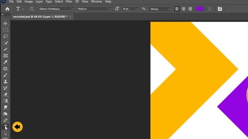Open the Strong anti-aliasing dropdown
Viewport: 248px width, 139px height.
pyautogui.click(x=160, y=9)
